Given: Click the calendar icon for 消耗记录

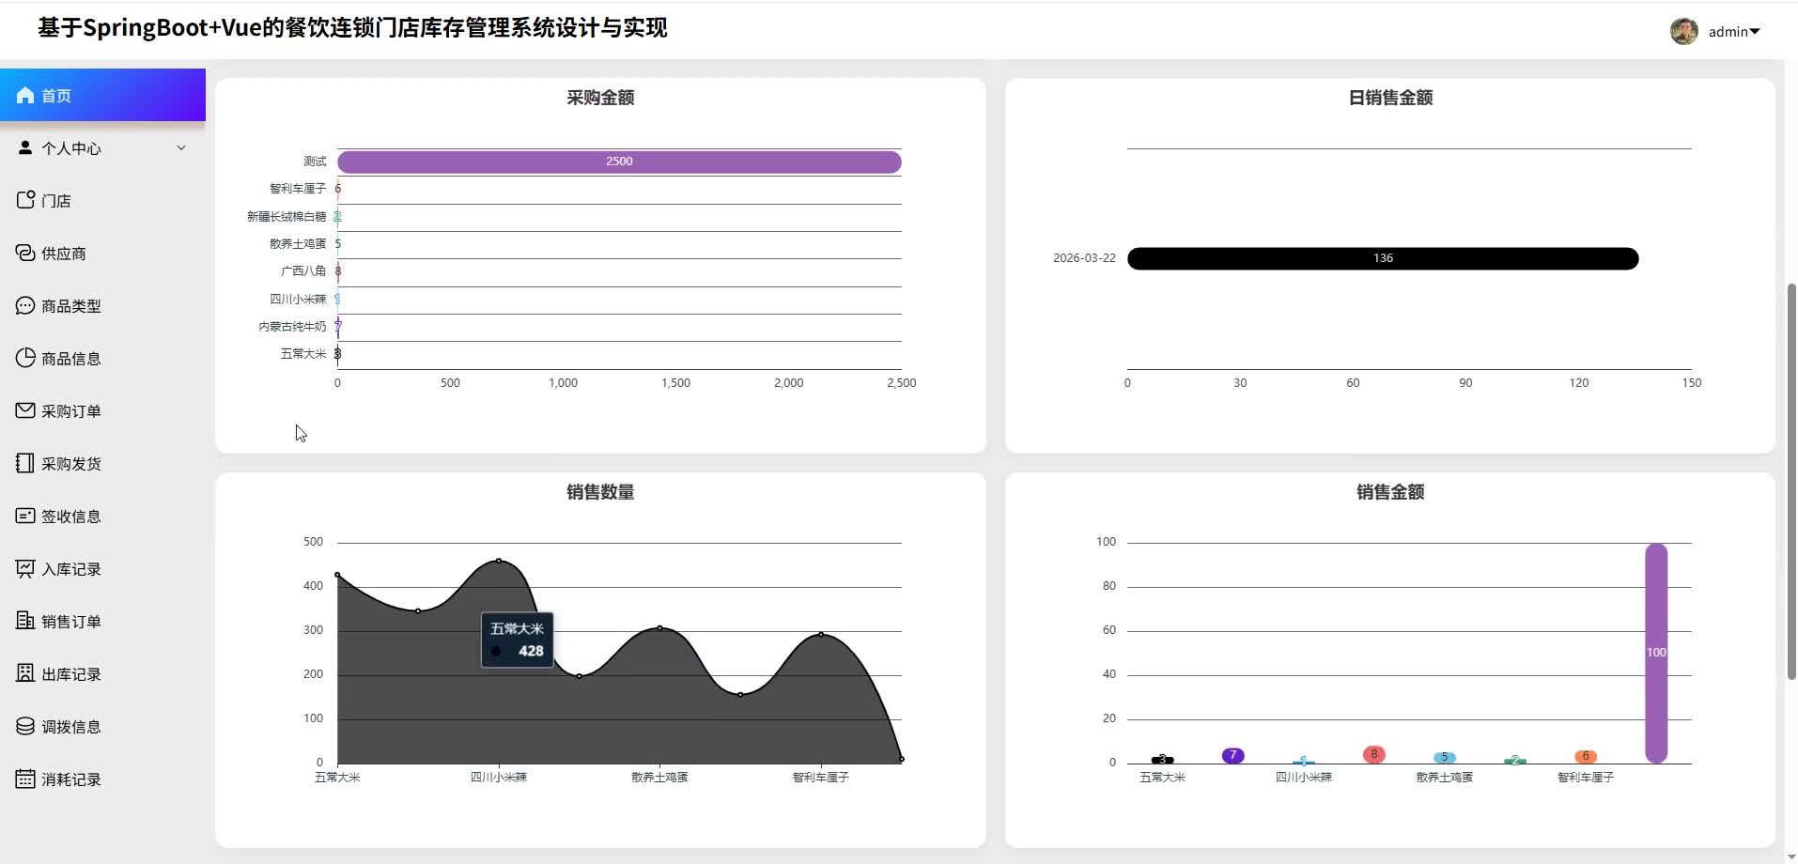Looking at the screenshot, I should (25, 779).
